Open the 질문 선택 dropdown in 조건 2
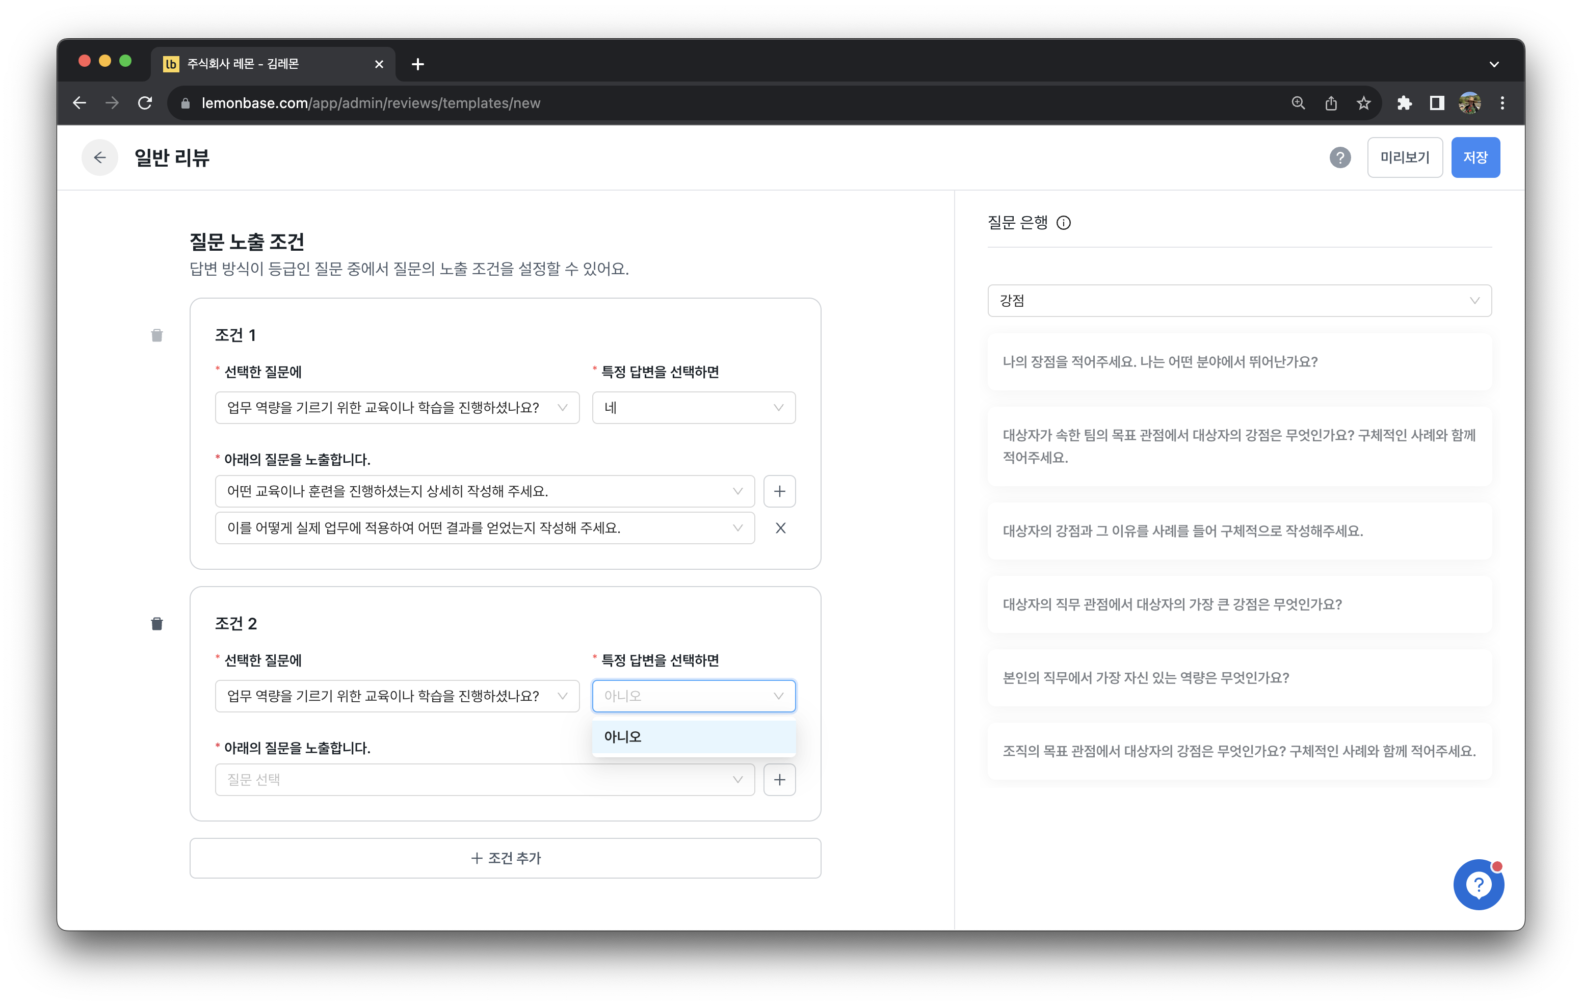This screenshot has height=1006, width=1582. click(x=485, y=780)
